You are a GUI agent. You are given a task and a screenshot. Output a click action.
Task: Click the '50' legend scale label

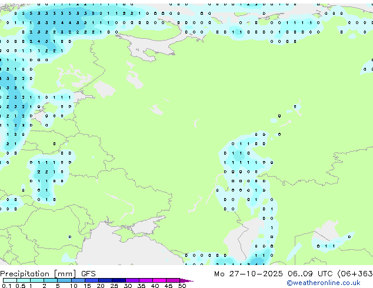pyautogui.click(x=182, y=286)
